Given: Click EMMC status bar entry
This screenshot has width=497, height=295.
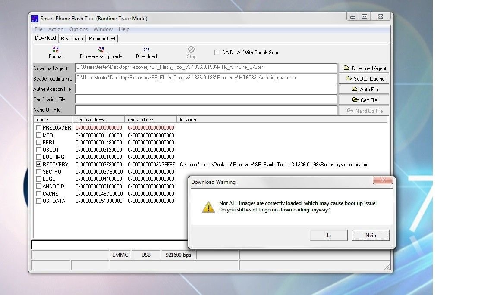Looking at the screenshot, I should pos(120,255).
